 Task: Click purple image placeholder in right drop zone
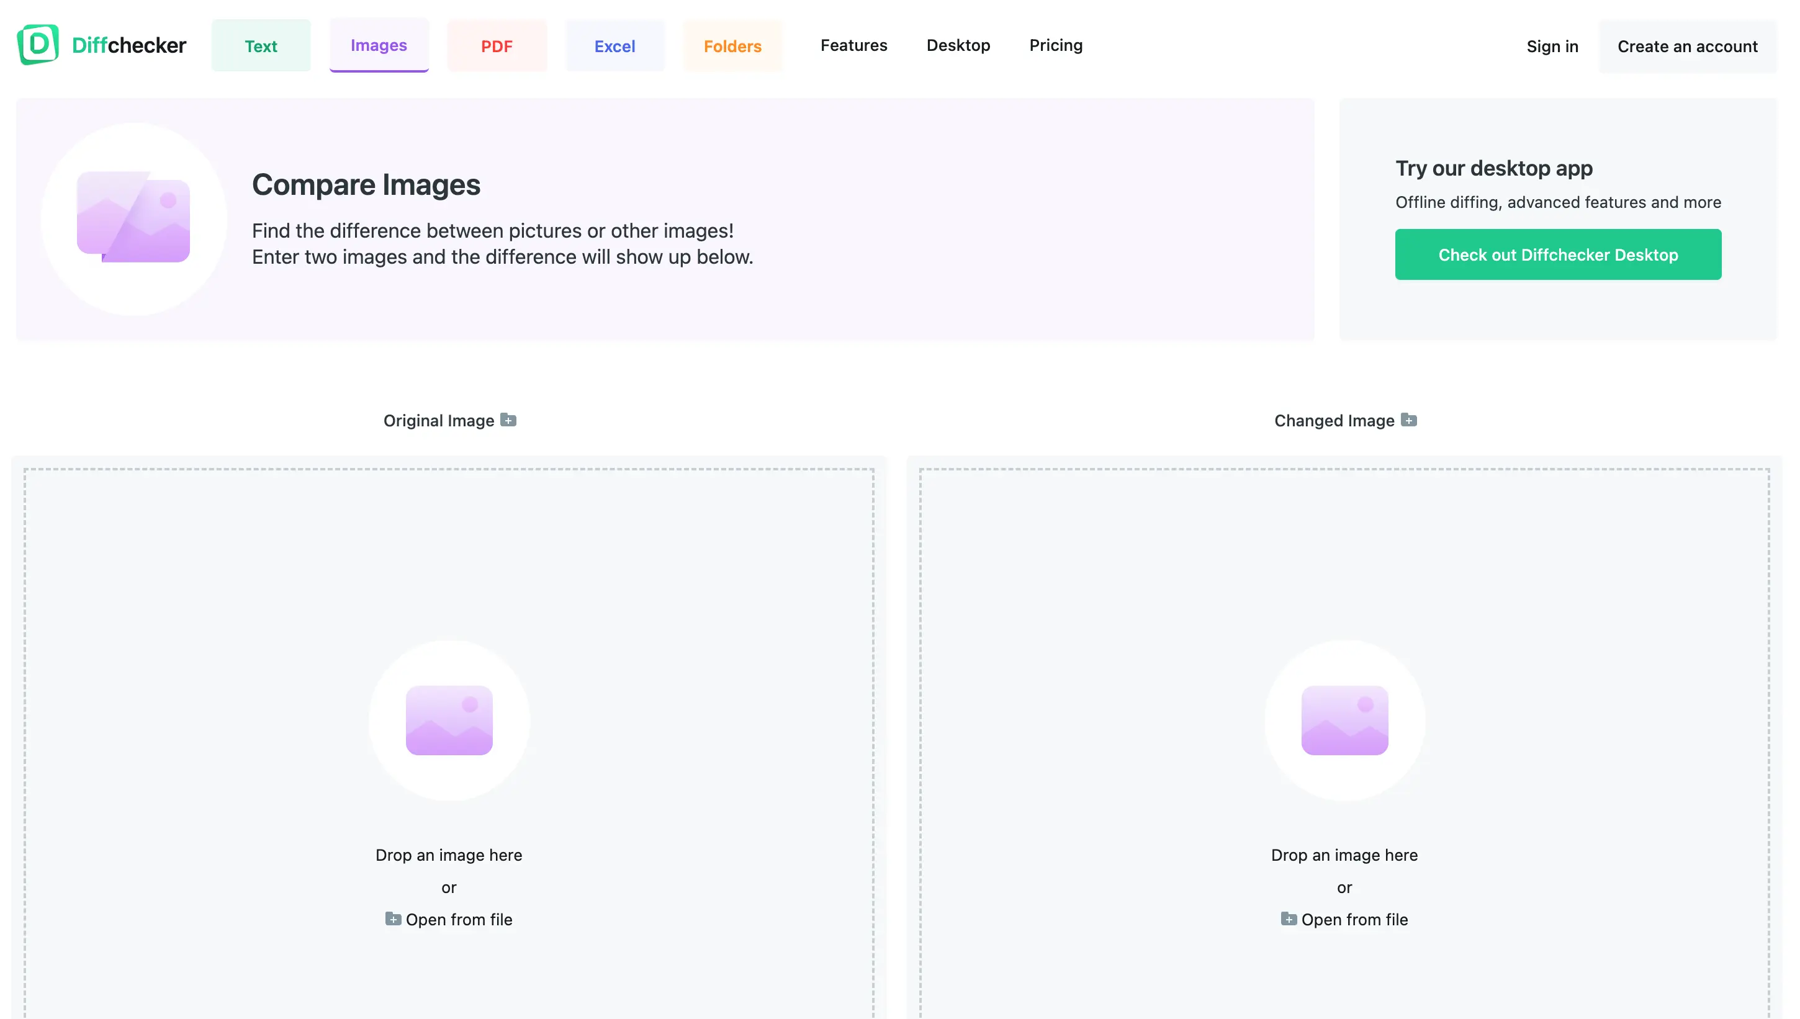pos(1344,720)
